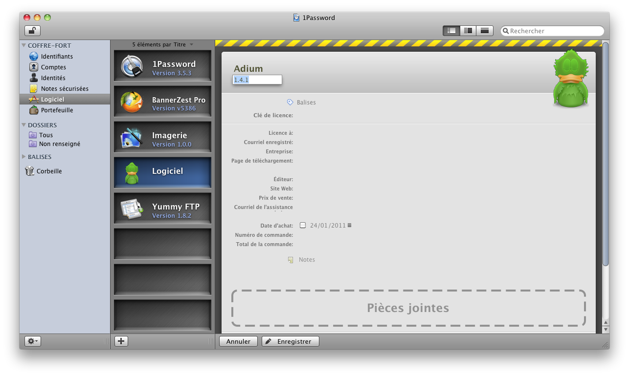Select Identifiants in the sidebar
The width and height of the screenshot is (629, 376).
click(x=57, y=57)
